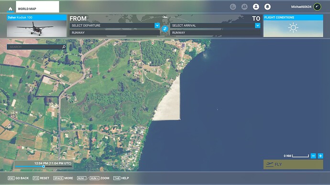Zoom out with the minus button

click(x=313, y=156)
